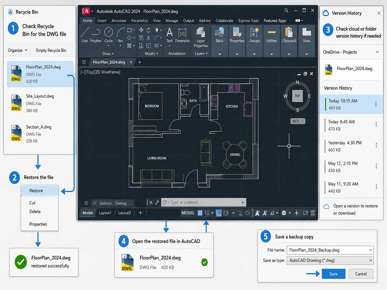Select Section_A.dwg in Recycle Bin
Viewport: 387px width, 290px height.
(40, 134)
